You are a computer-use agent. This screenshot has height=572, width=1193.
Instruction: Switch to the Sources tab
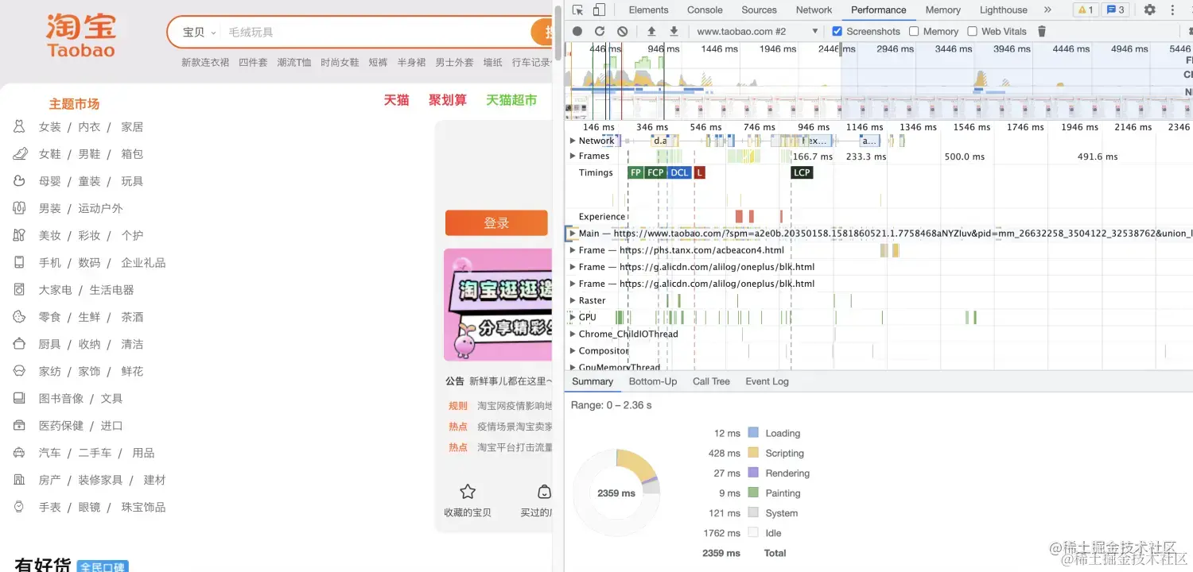tap(759, 10)
